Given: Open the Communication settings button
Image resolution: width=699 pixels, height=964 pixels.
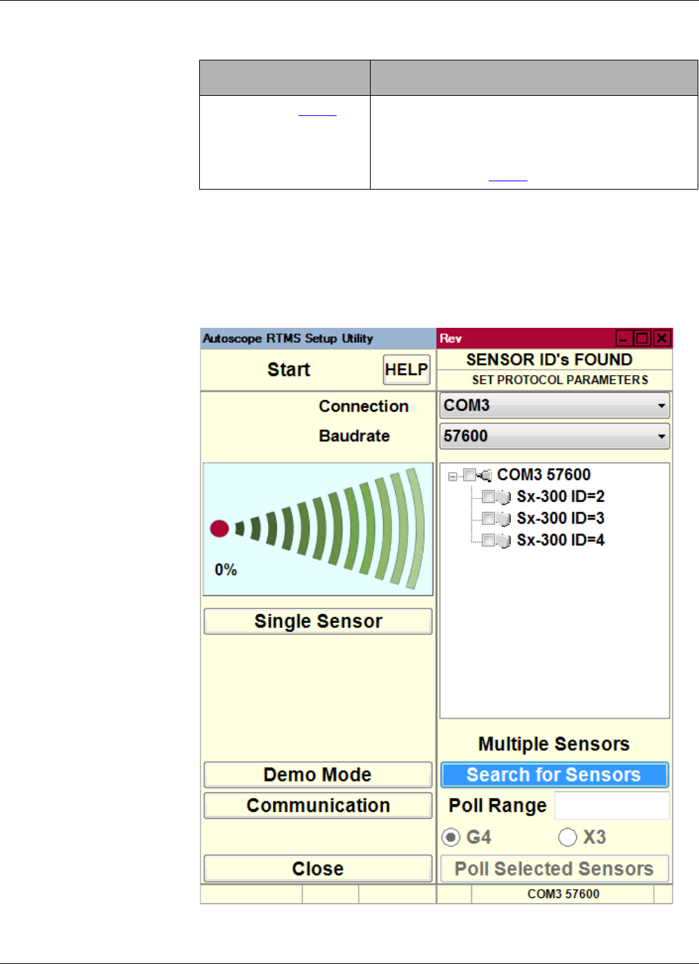Looking at the screenshot, I should 318,806.
